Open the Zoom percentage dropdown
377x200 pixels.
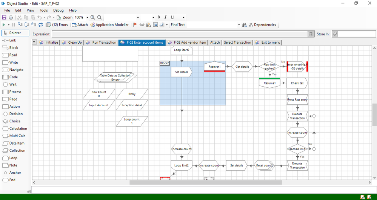pyautogui.click(x=87, y=17)
